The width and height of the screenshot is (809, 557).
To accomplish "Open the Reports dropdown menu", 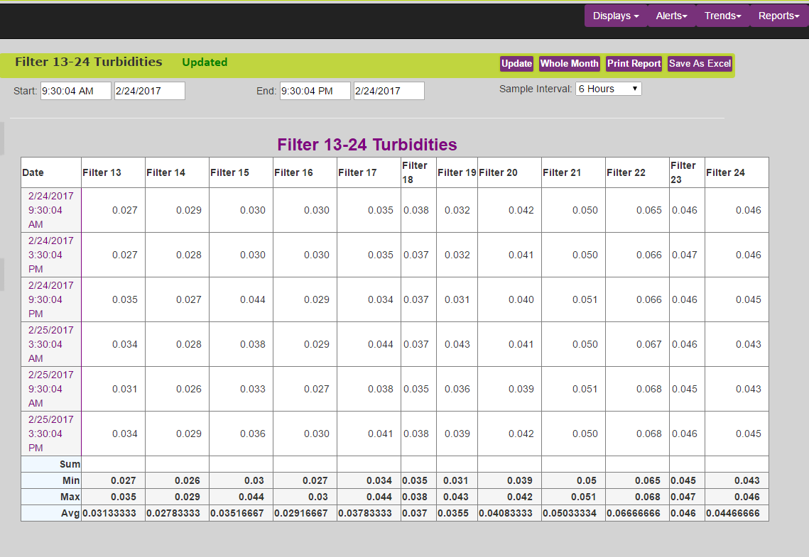I will [778, 16].
